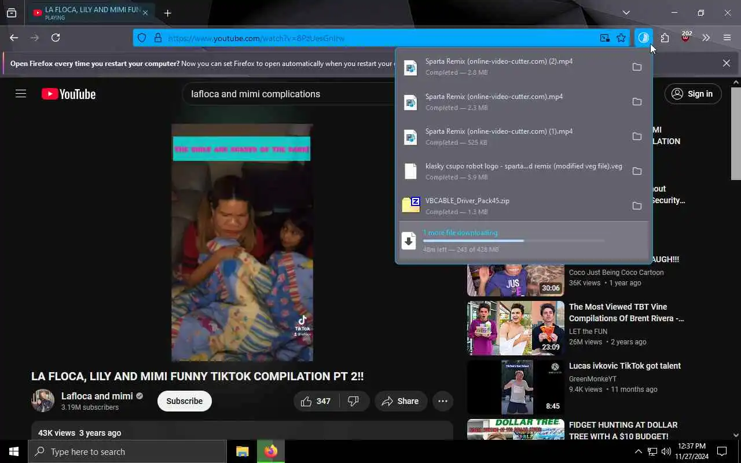
Task: Click the Sign in button on YouTube
Action: click(693, 94)
